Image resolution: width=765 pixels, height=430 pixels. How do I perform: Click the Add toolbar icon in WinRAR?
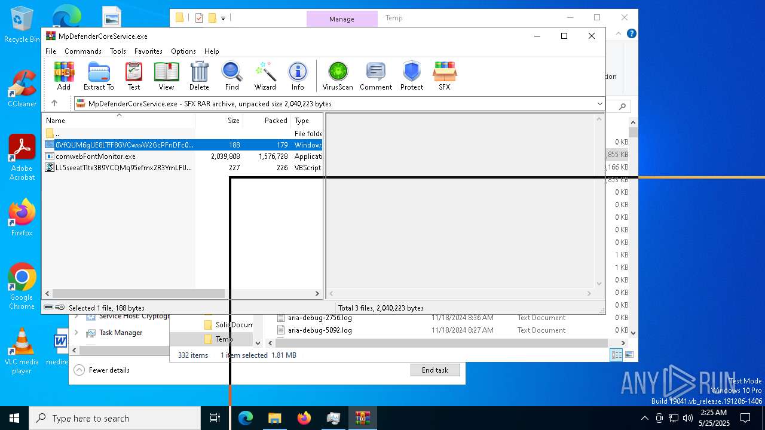(x=64, y=76)
